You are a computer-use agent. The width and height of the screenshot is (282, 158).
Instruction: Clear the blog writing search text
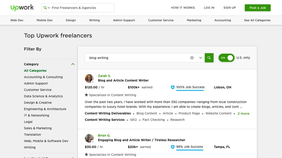coord(192,58)
